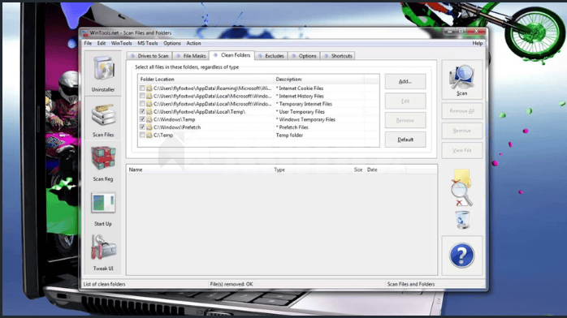This screenshot has height=318, width=567.
Task: Select the 'Temp folder' description text
Action: click(x=290, y=135)
